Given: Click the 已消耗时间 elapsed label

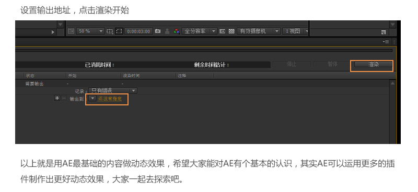Looking at the screenshot, I should coord(99,65).
